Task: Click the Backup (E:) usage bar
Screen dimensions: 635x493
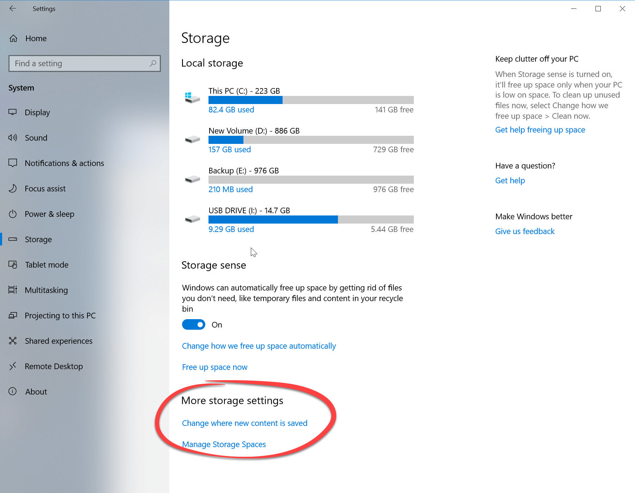Action: point(311,179)
